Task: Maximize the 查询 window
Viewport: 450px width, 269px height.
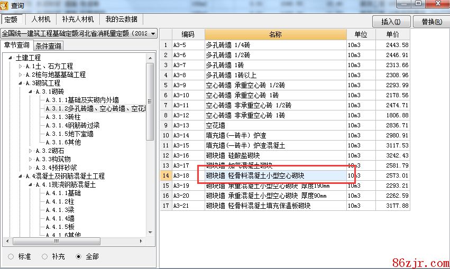Action: [x=418, y=4]
